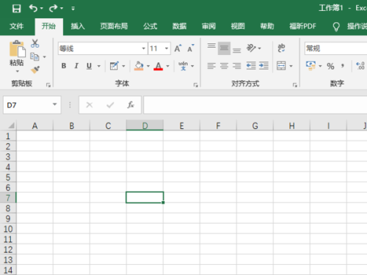Toggle Top Align
The image size is (367, 275).
click(211, 45)
